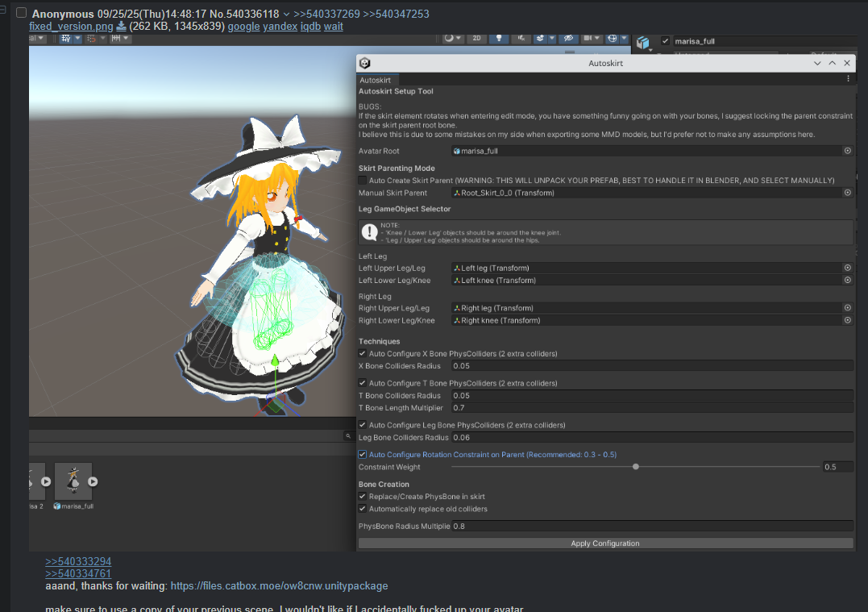Click the Unity logo in Autoskirt title bar
This screenshot has width=868, height=612.
[365, 63]
